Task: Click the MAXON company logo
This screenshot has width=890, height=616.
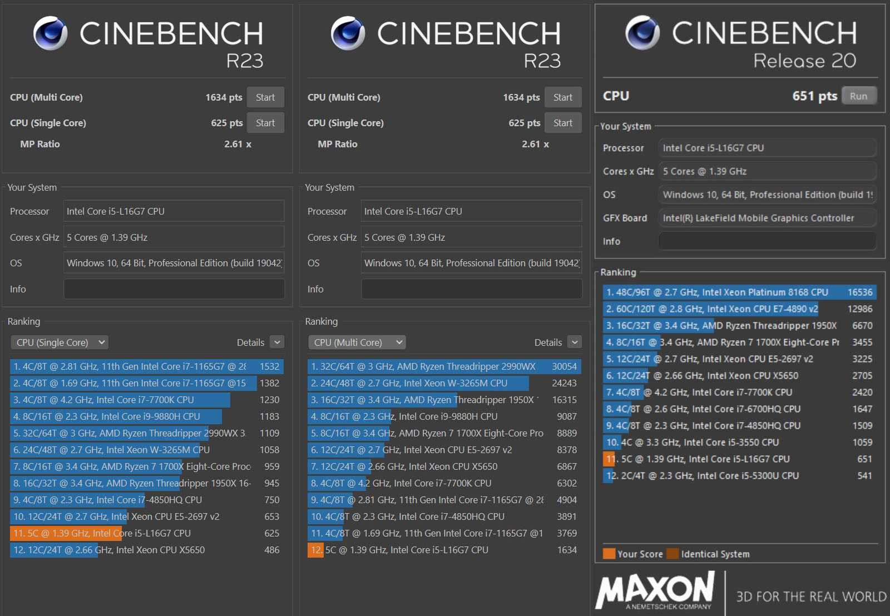Action: click(x=655, y=592)
